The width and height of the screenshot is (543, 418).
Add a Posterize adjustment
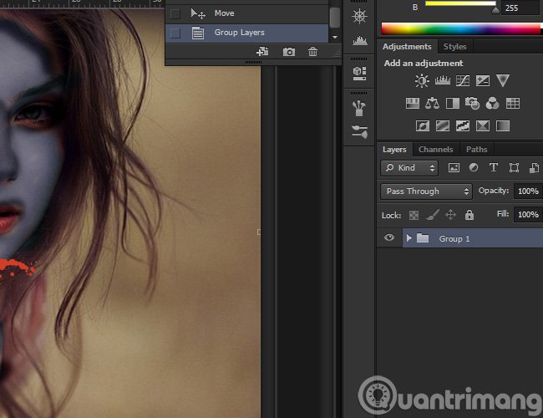coord(443,125)
